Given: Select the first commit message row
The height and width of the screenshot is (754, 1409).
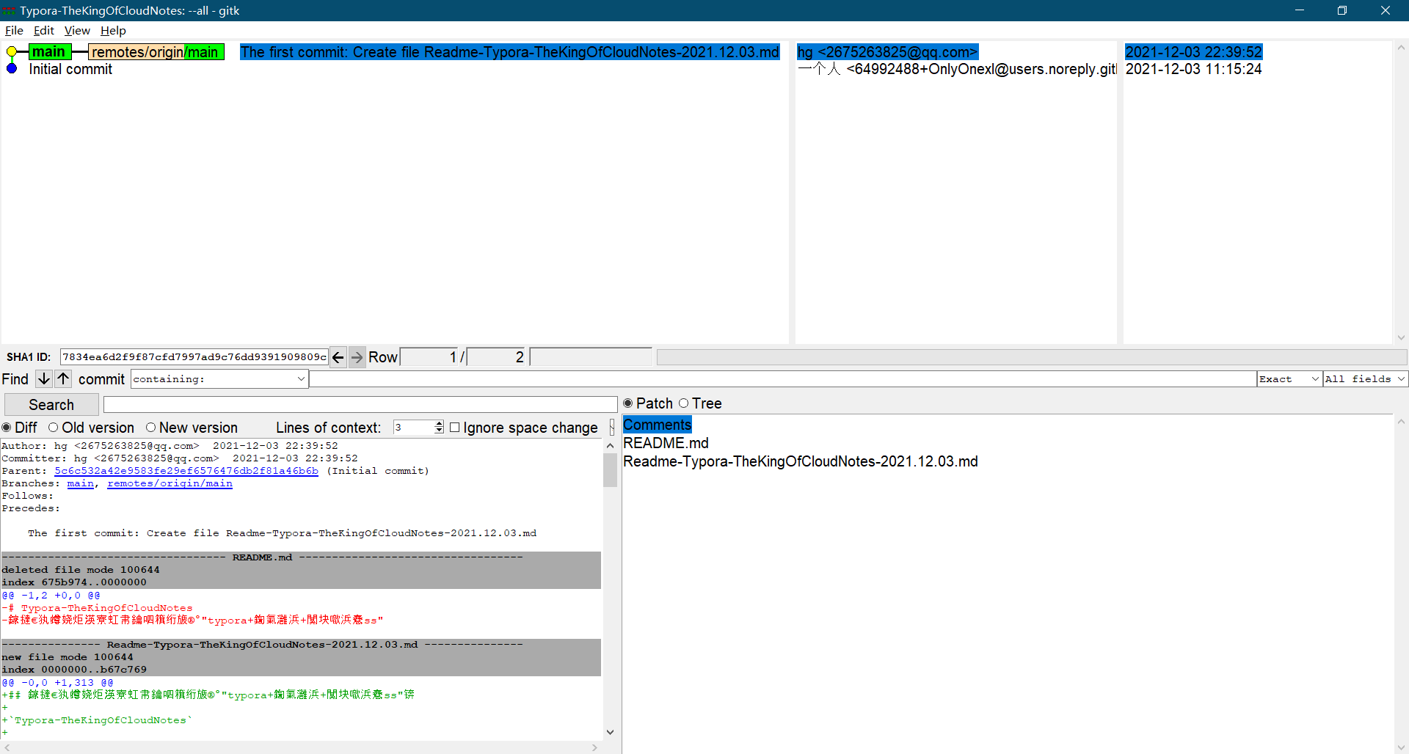Looking at the screenshot, I should (x=509, y=52).
